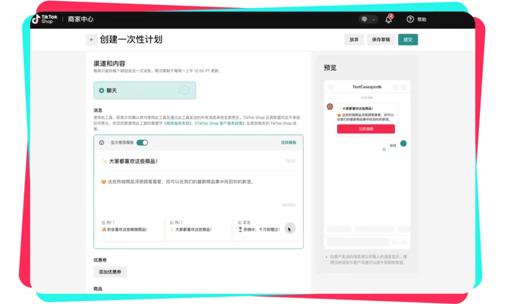Select the 聊天 channel radio button
This screenshot has height=304, width=505.
click(x=101, y=90)
